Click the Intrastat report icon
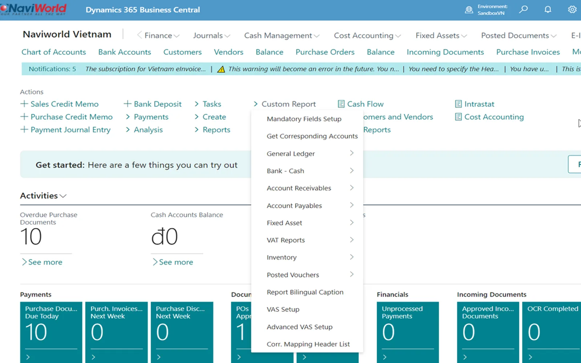This screenshot has height=363, width=581. click(x=458, y=104)
